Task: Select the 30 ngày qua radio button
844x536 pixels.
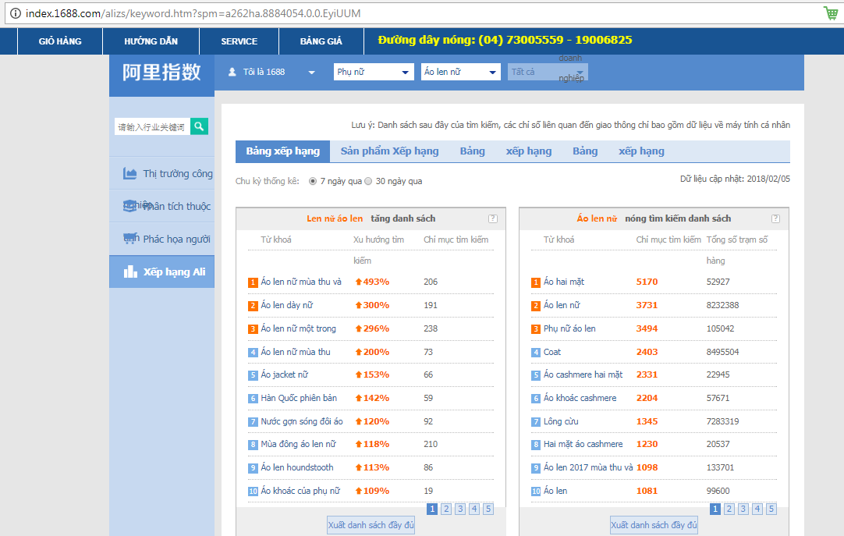Action: (368, 181)
